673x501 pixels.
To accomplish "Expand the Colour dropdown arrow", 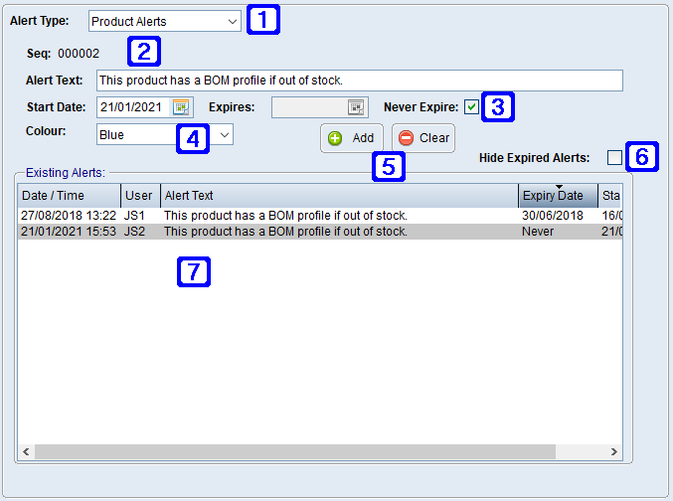I will (x=225, y=134).
